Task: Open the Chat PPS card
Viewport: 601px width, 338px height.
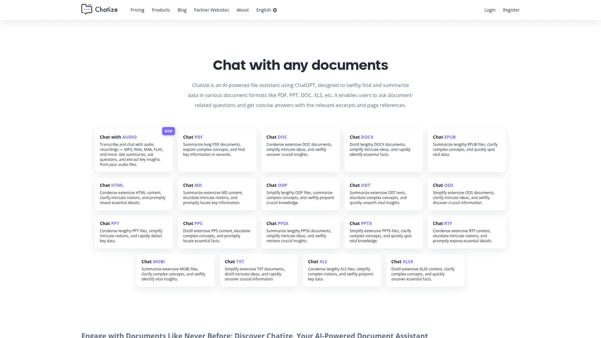Action: point(217,232)
